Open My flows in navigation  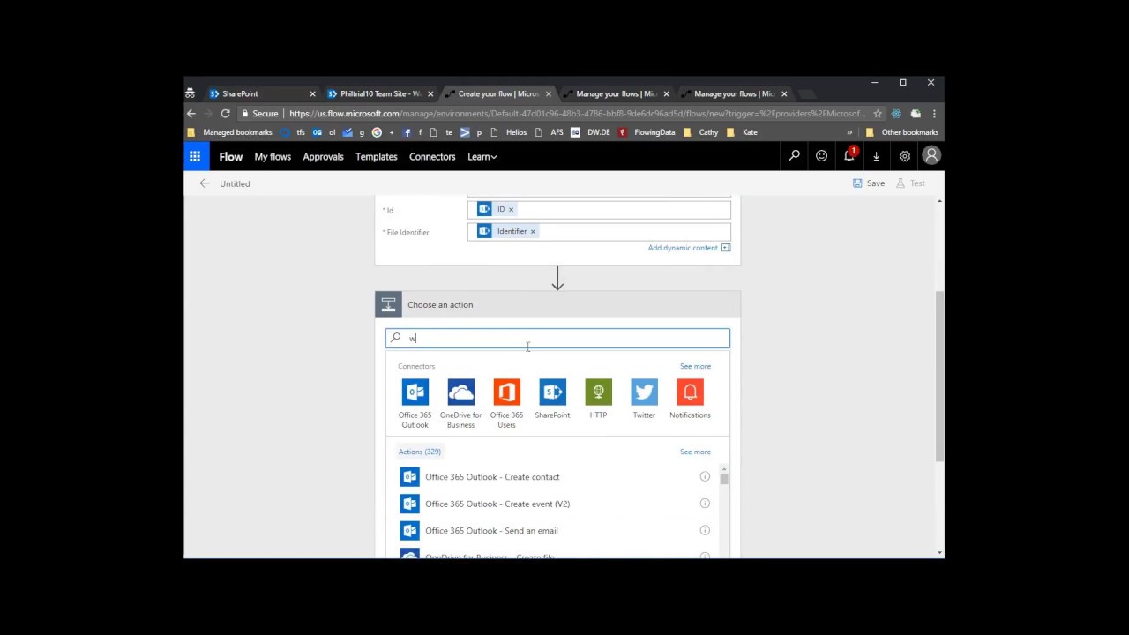tap(273, 156)
